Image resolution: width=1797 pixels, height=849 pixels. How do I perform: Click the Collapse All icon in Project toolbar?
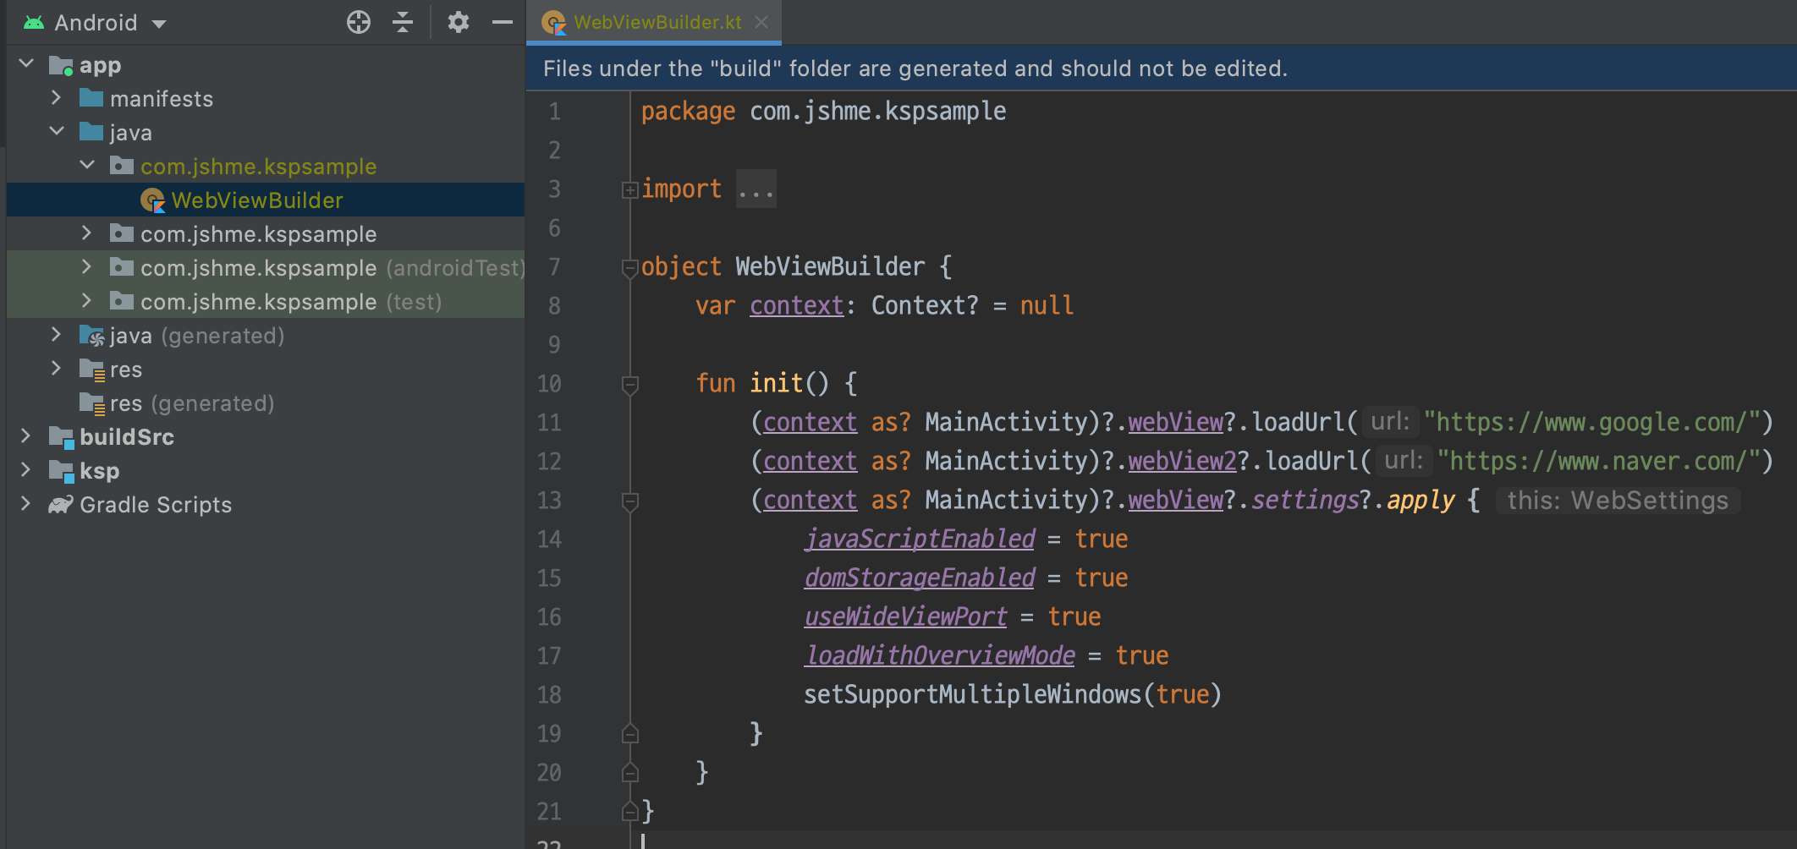(x=404, y=22)
